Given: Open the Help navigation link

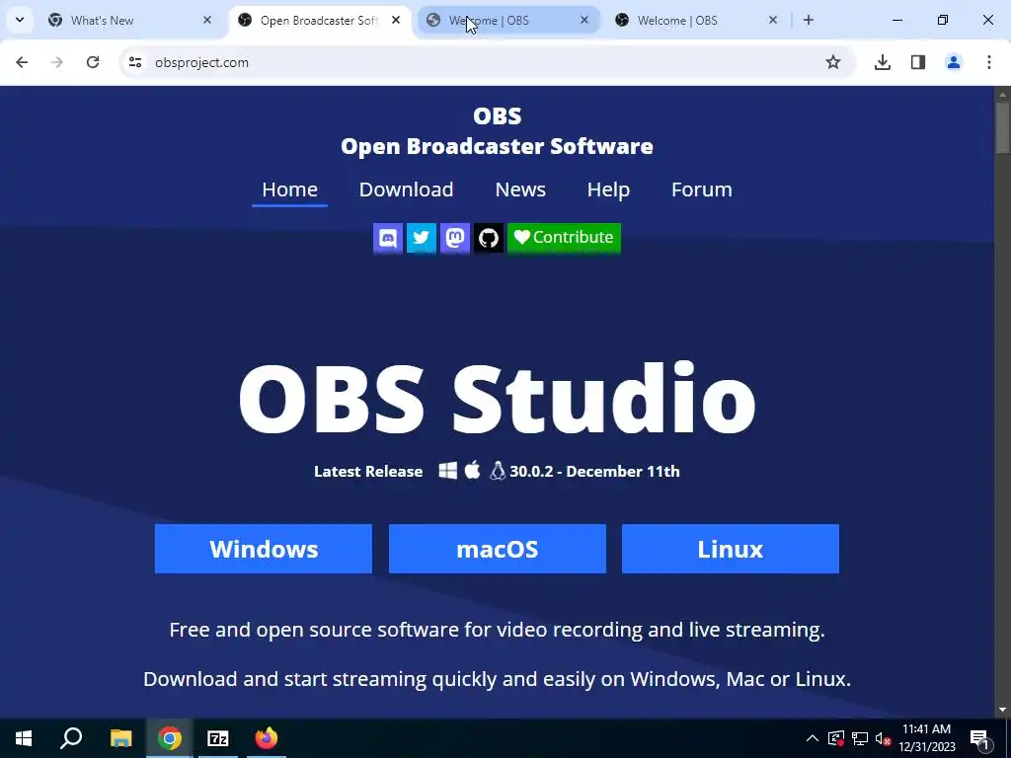Looking at the screenshot, I should click(608, 189).
